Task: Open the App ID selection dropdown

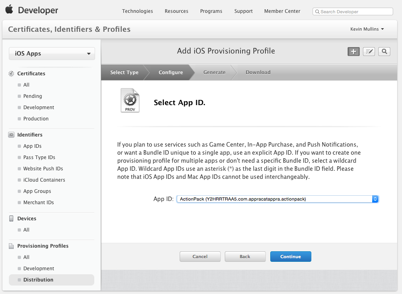Action: (278, 199)
